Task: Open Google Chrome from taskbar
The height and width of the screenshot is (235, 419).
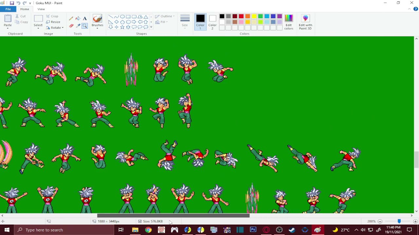Action: (x=148, y=230)
